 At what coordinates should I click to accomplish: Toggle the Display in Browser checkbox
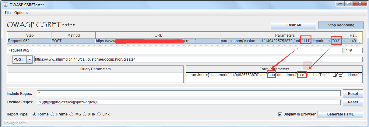click(297, 114)
